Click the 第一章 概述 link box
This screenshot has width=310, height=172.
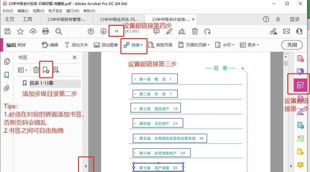pos(155,79)
